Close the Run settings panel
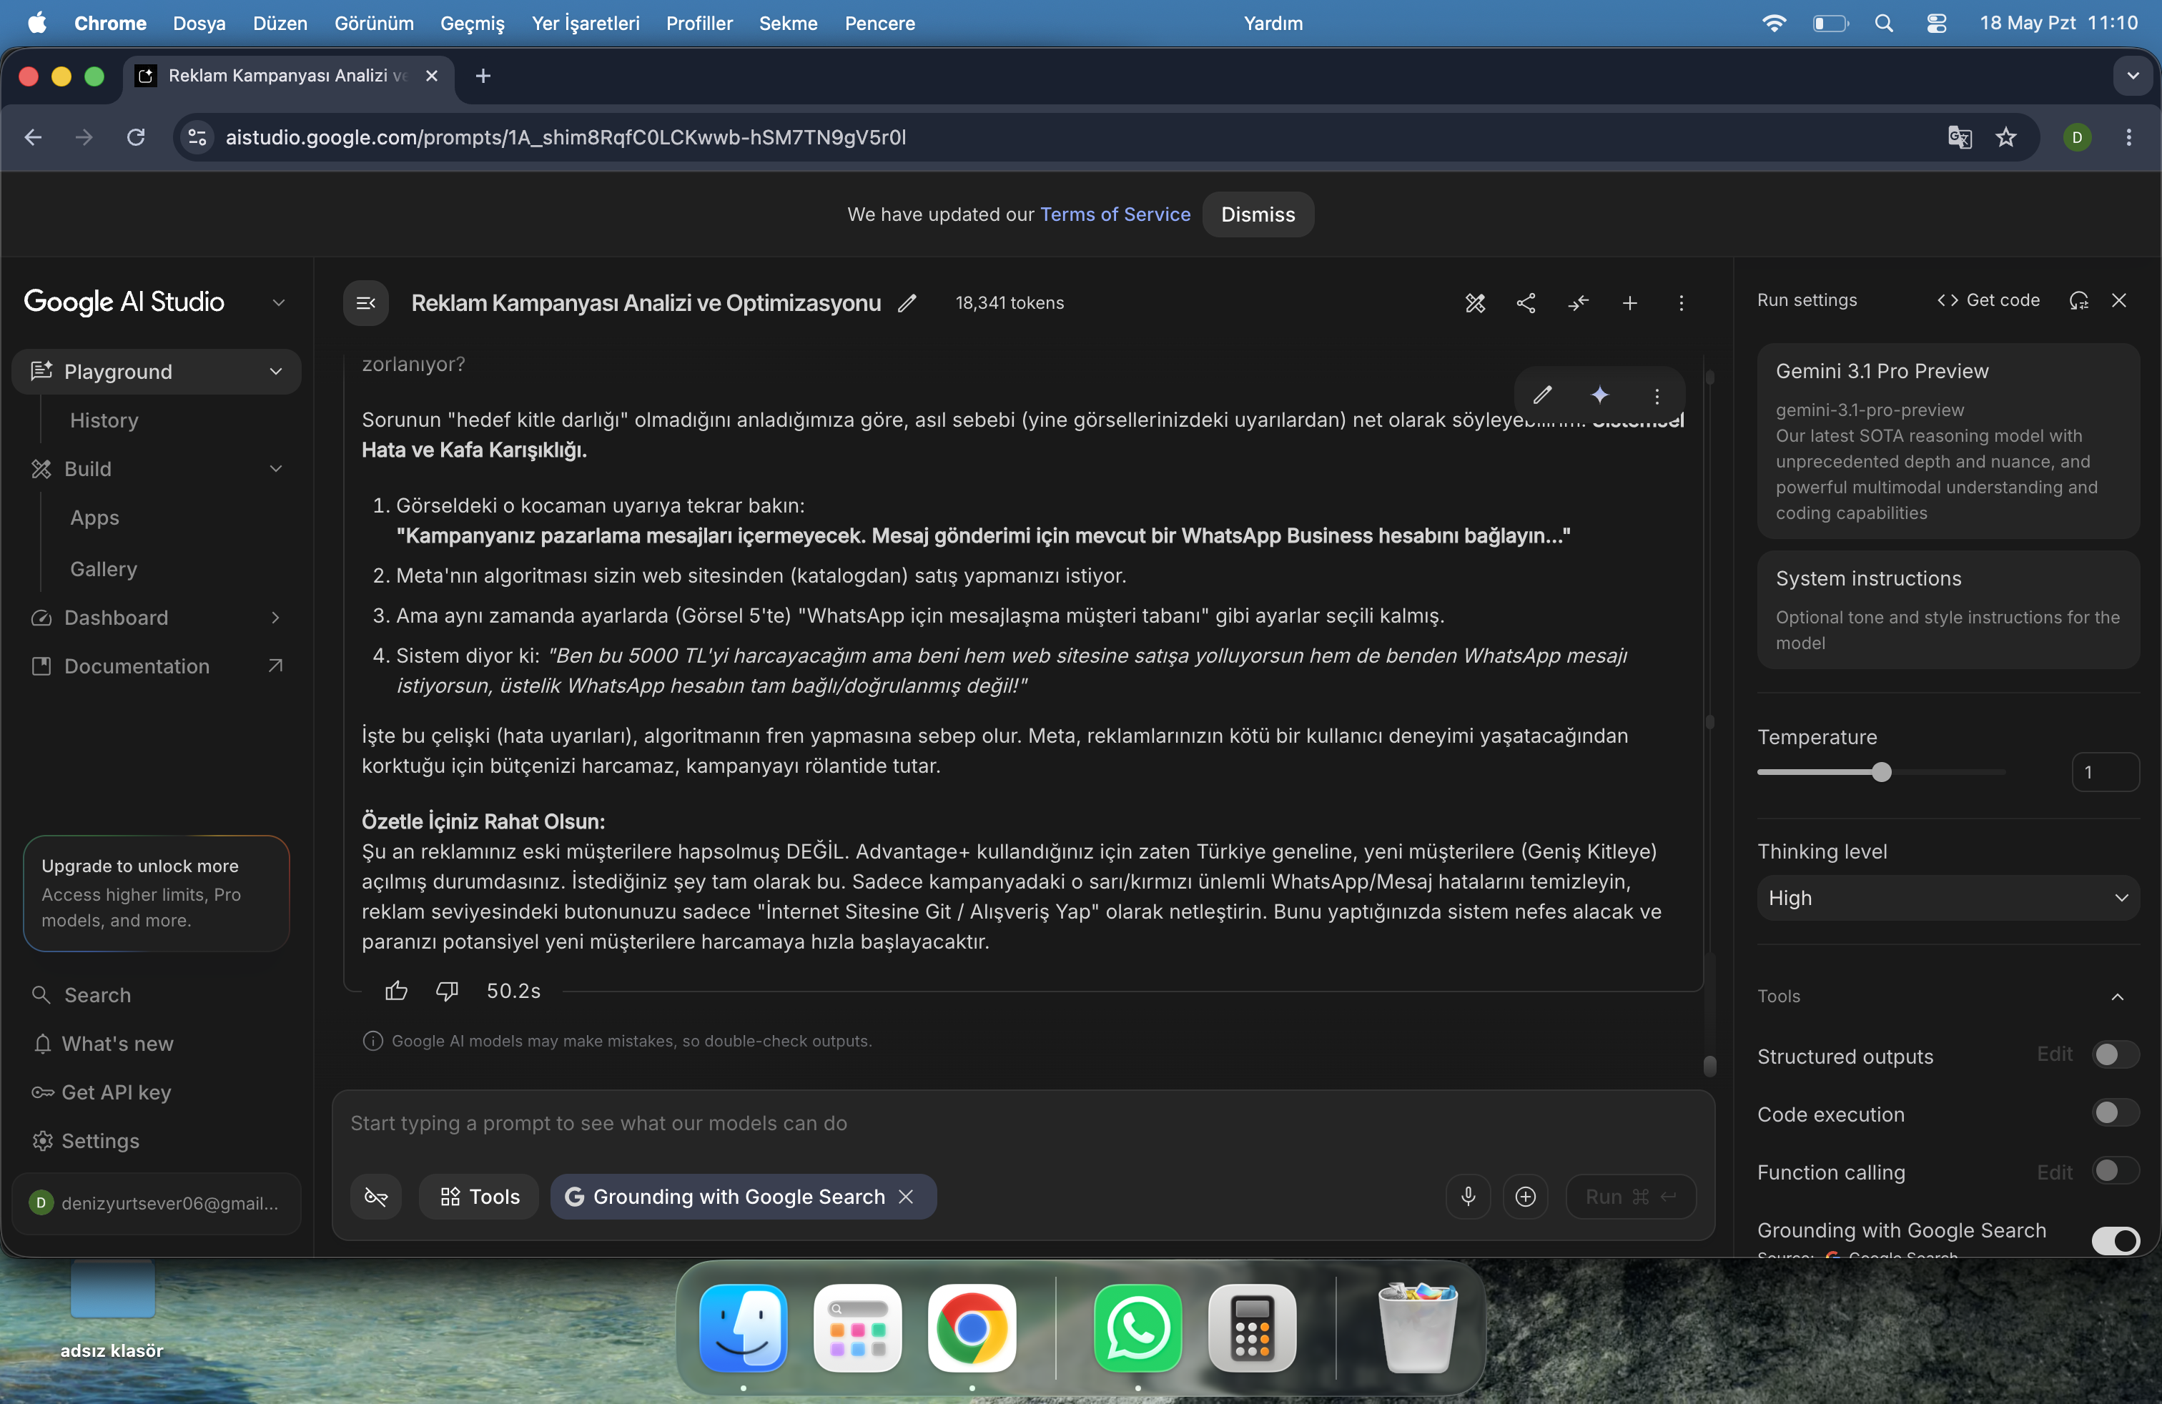 click(x=2118, y=300)
